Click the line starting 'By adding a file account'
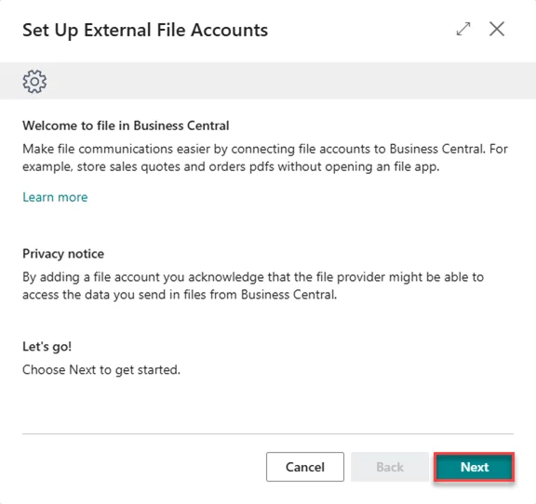 pos(253,277)
